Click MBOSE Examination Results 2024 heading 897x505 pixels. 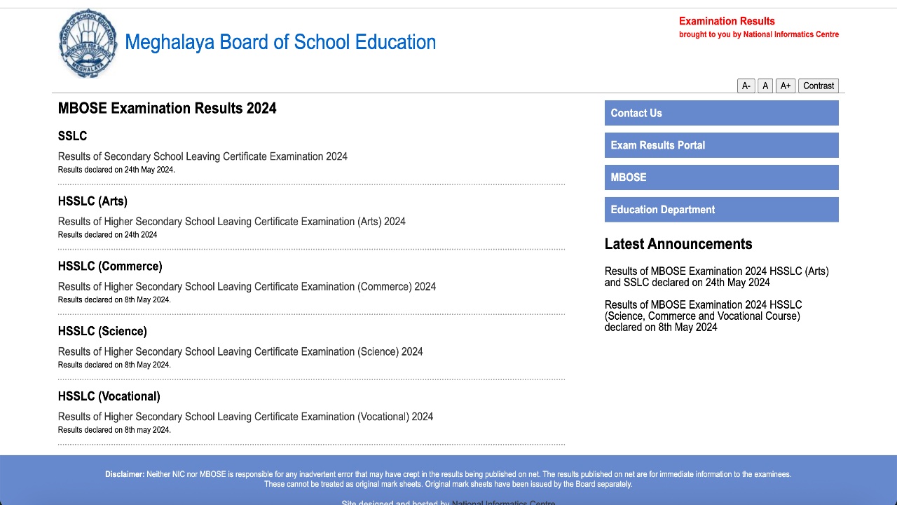coord(167,108)
